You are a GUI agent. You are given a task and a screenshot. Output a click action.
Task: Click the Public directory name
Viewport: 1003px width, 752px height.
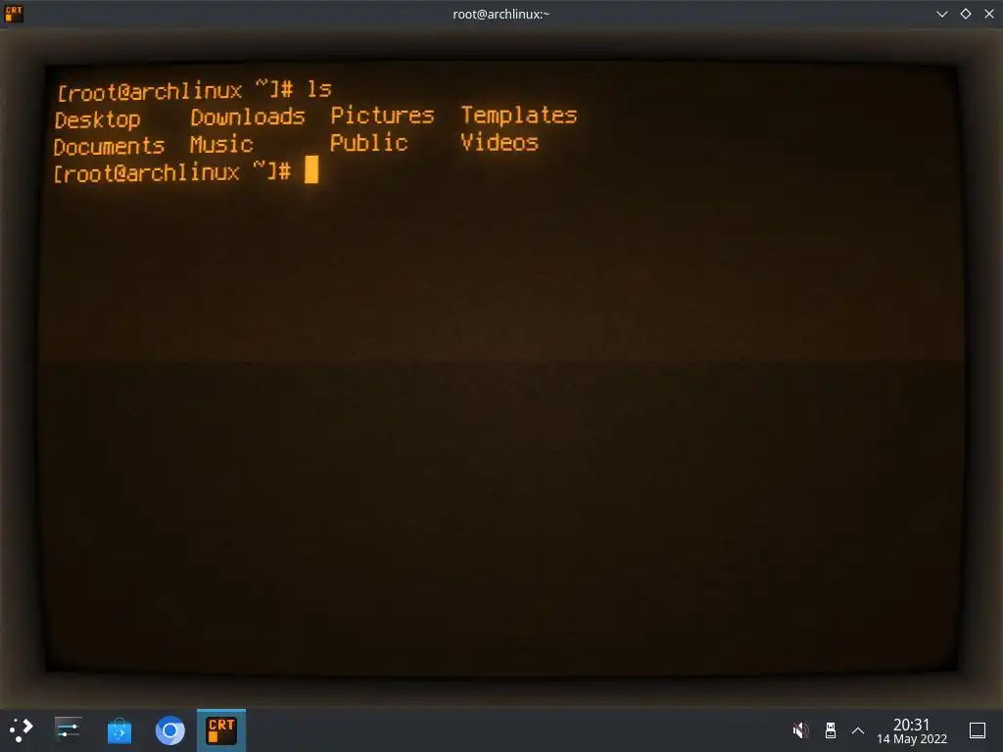pyautogui.click(x=369, y=143)
